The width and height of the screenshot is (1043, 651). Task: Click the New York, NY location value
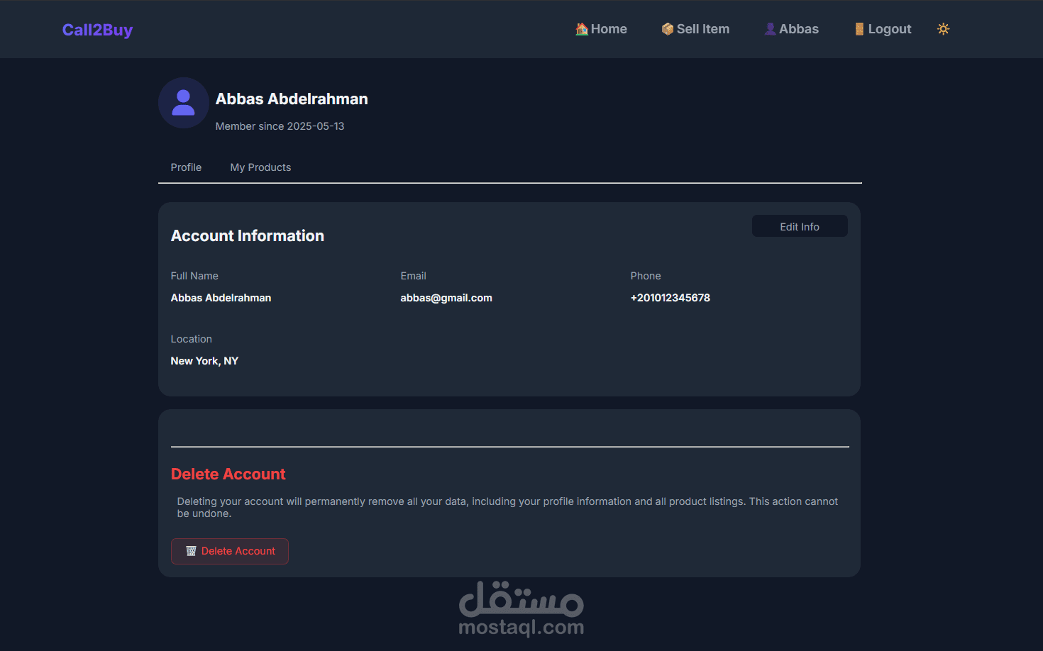click(204, 361)
